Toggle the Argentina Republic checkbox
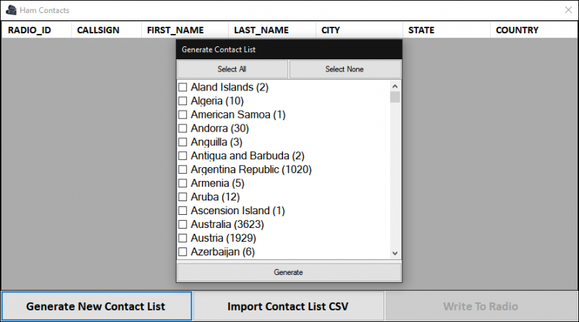The width and height of the screenshot is (579, 322). point(183,170)
